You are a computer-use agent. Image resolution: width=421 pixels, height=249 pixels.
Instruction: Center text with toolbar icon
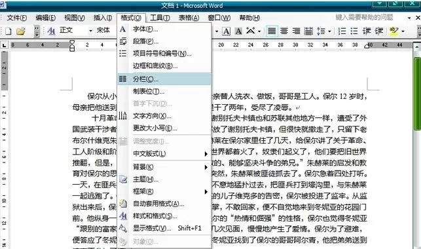[x=284, y=31]
